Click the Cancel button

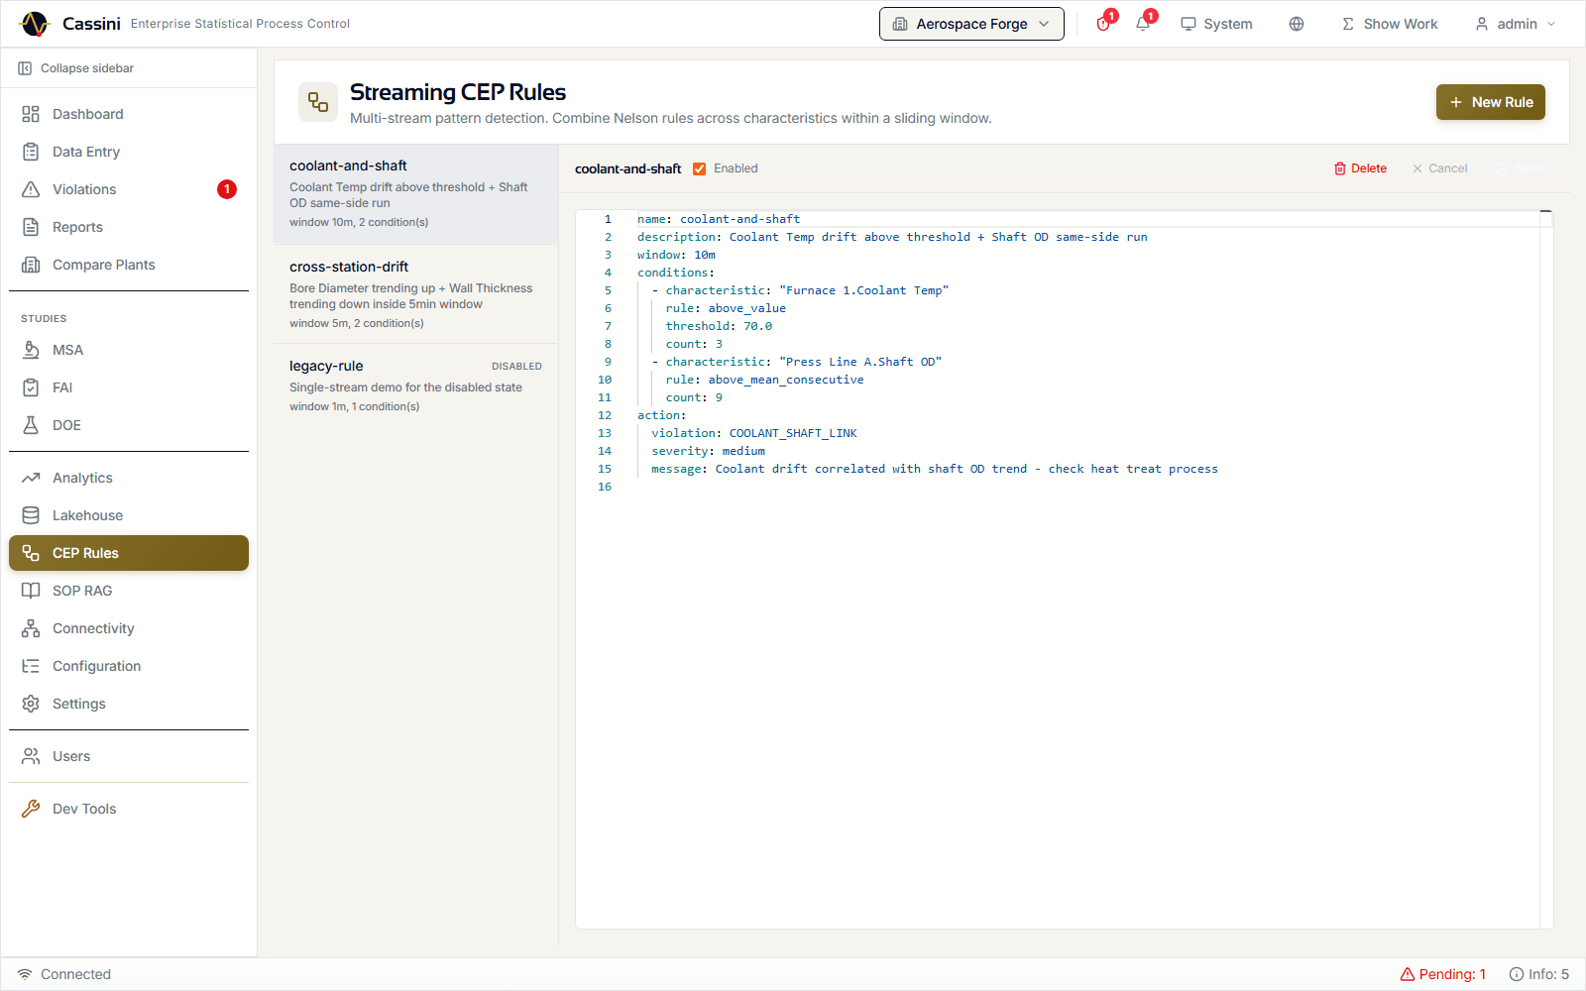point(1439,168)
